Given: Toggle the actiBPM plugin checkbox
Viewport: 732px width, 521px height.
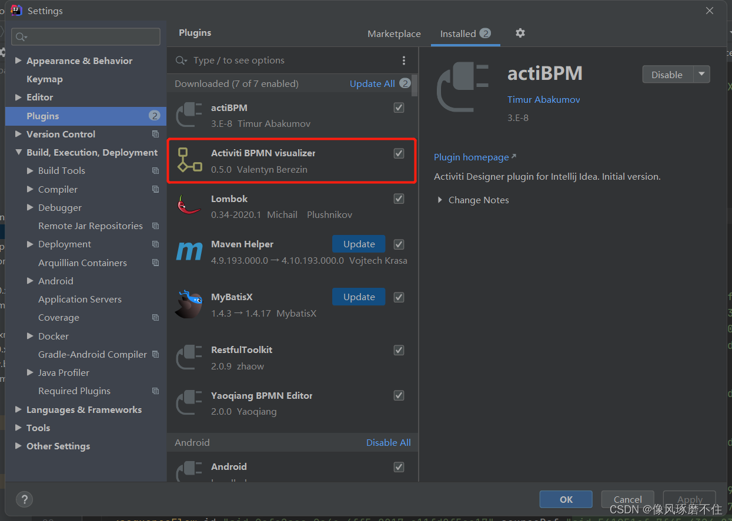Looking at the screenshot, I should pyautogui.click(x=399, y=107).
